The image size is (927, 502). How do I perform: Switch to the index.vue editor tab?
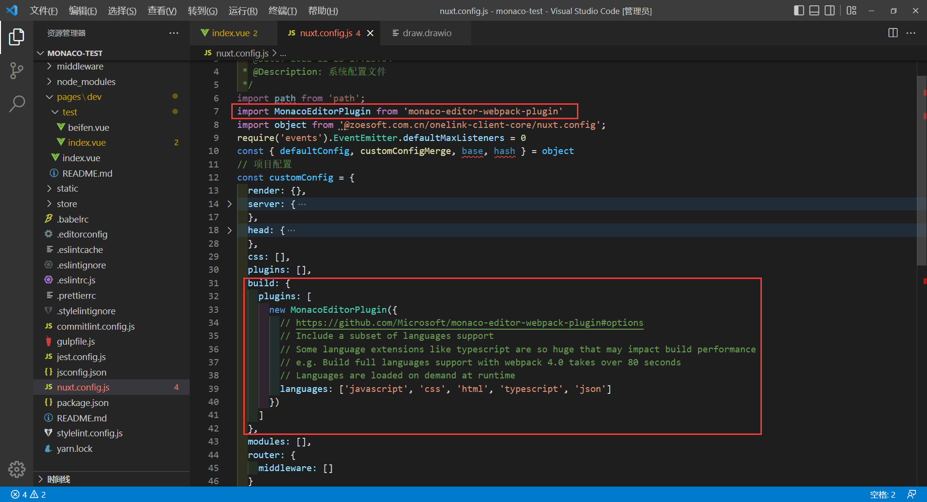[x=230, y=33]
